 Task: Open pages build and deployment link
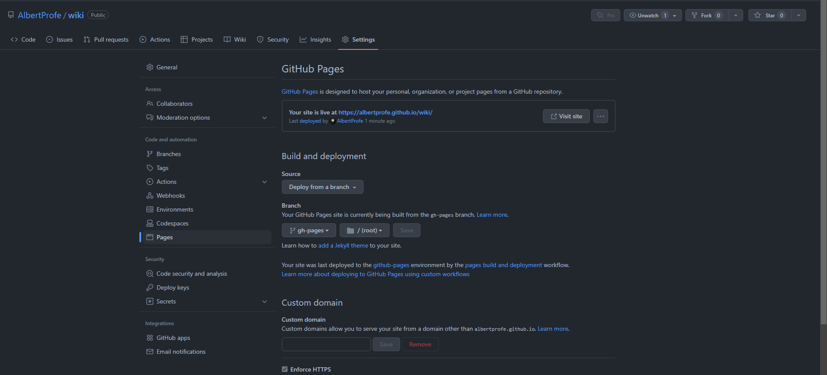[x=503, y=265]
